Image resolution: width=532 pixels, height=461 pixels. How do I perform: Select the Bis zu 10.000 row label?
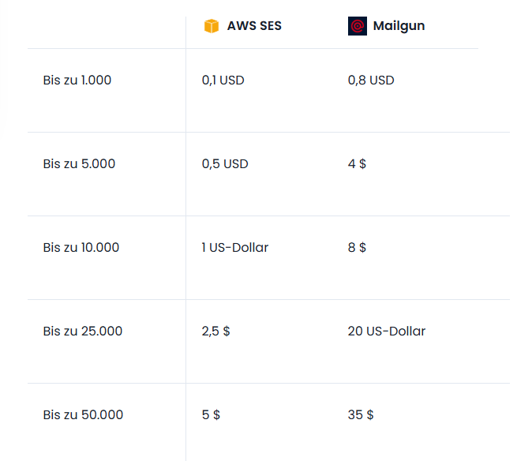pos(81,248)
